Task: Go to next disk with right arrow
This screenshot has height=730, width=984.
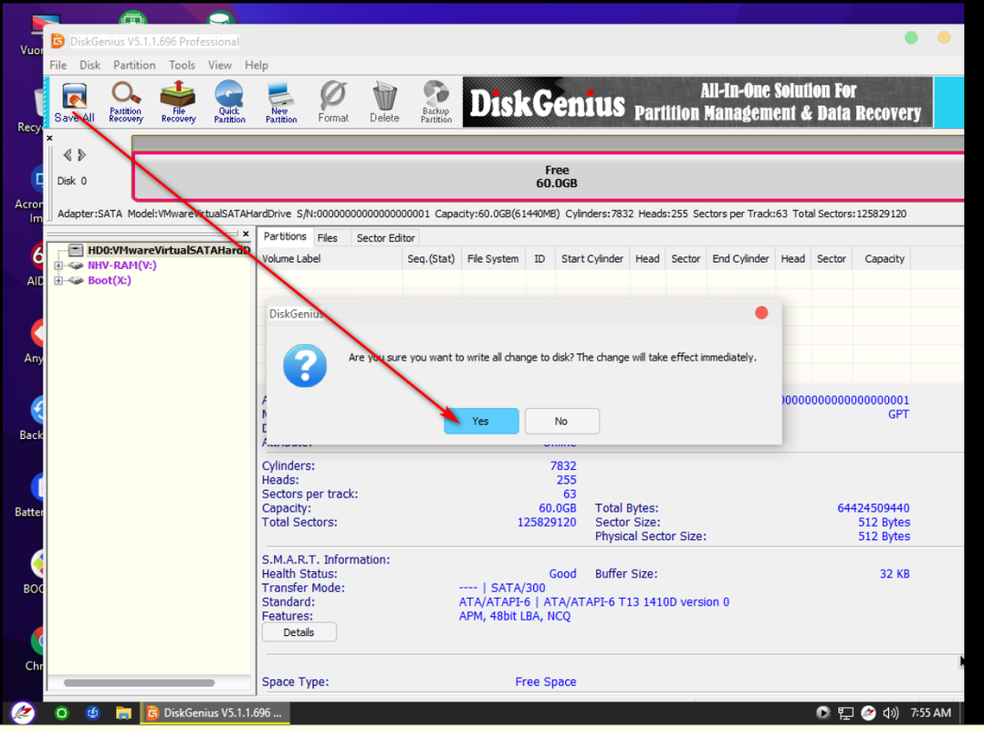Action: pyautogui.click(x=81, y=155)
